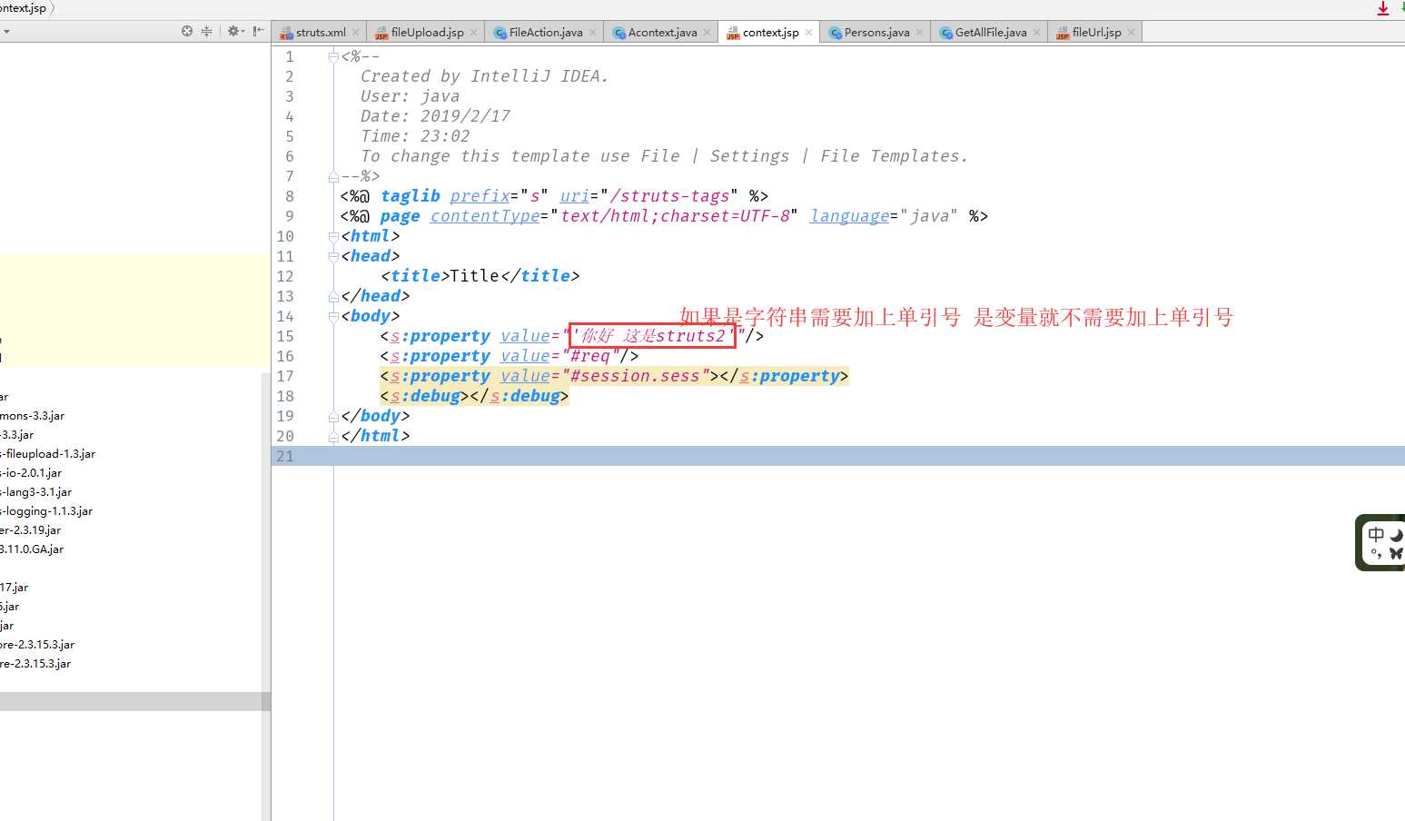The image size is (1405, 821).
Task: Click the "23:02" time comment on line 5
Action: (445, 136)
